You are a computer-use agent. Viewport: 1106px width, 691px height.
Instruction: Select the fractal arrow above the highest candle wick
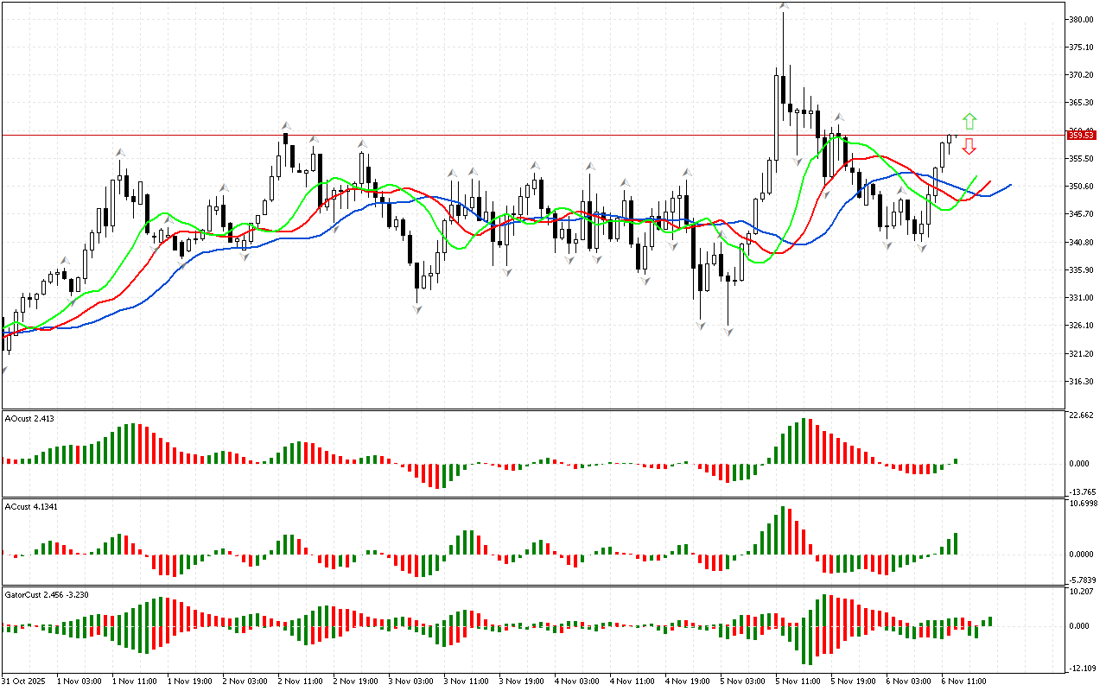click(x=783, y=6)
